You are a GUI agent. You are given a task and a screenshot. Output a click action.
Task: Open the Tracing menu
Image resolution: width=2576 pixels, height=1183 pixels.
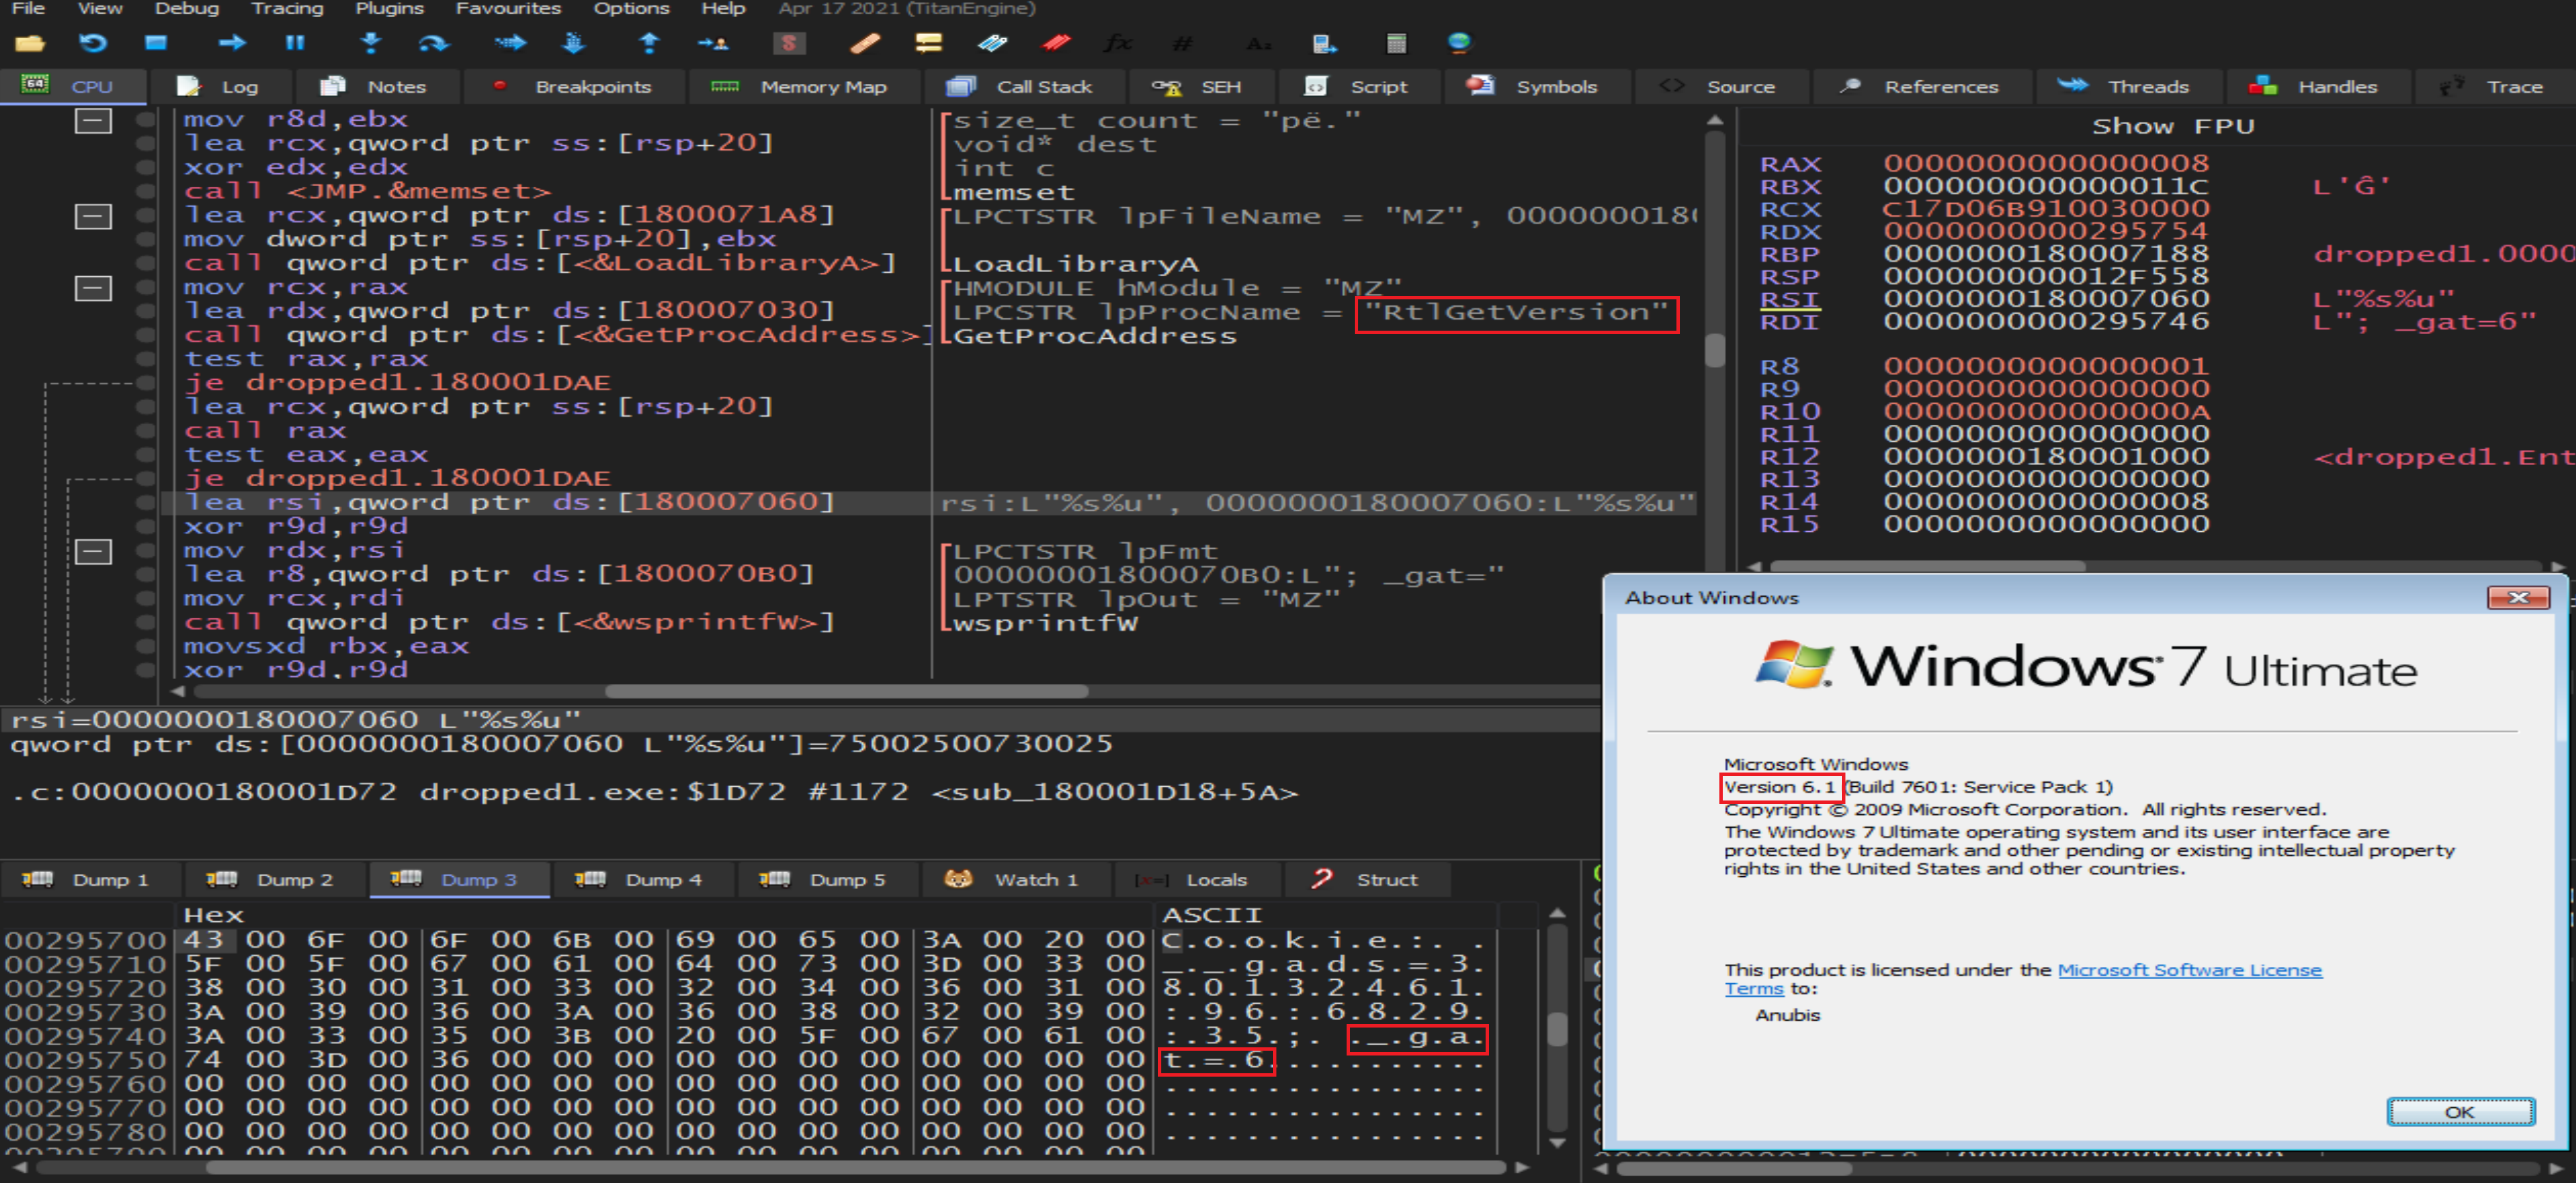click(287, 9)
